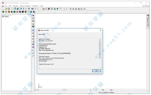151x95 pixels.
Task: Switch to the Borehole module icon
Action: coord(6,12)
